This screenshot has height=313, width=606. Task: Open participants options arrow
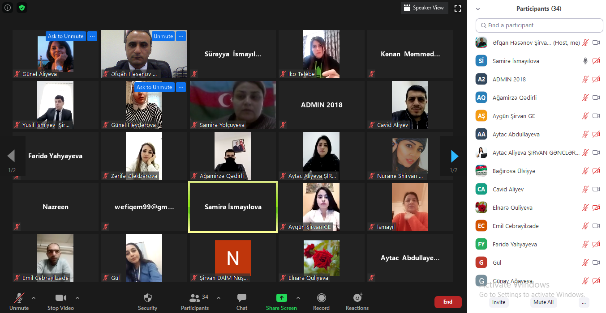[x=219, y=298]
